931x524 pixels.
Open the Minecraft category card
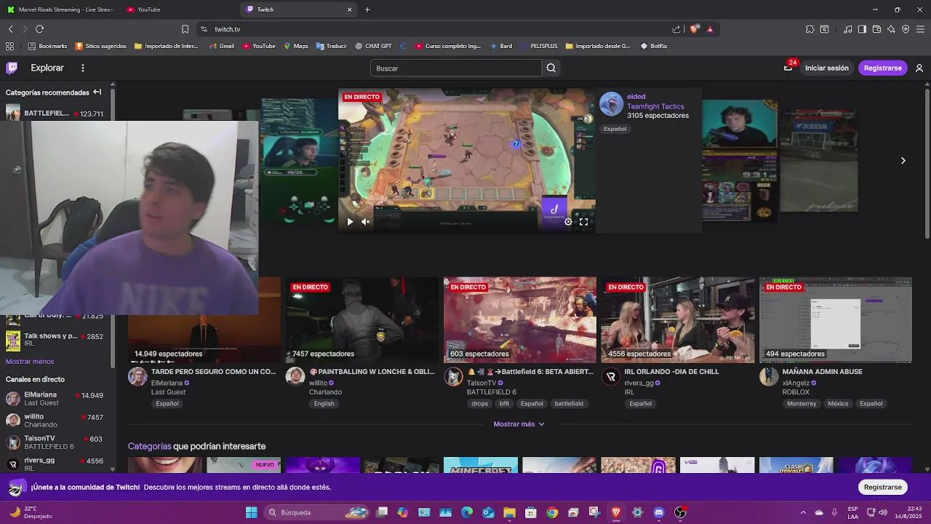click(x=481, y=466)
